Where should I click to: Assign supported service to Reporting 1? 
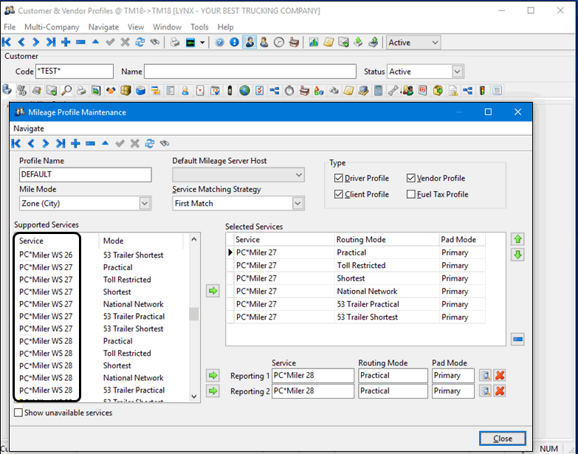[213, 376]
